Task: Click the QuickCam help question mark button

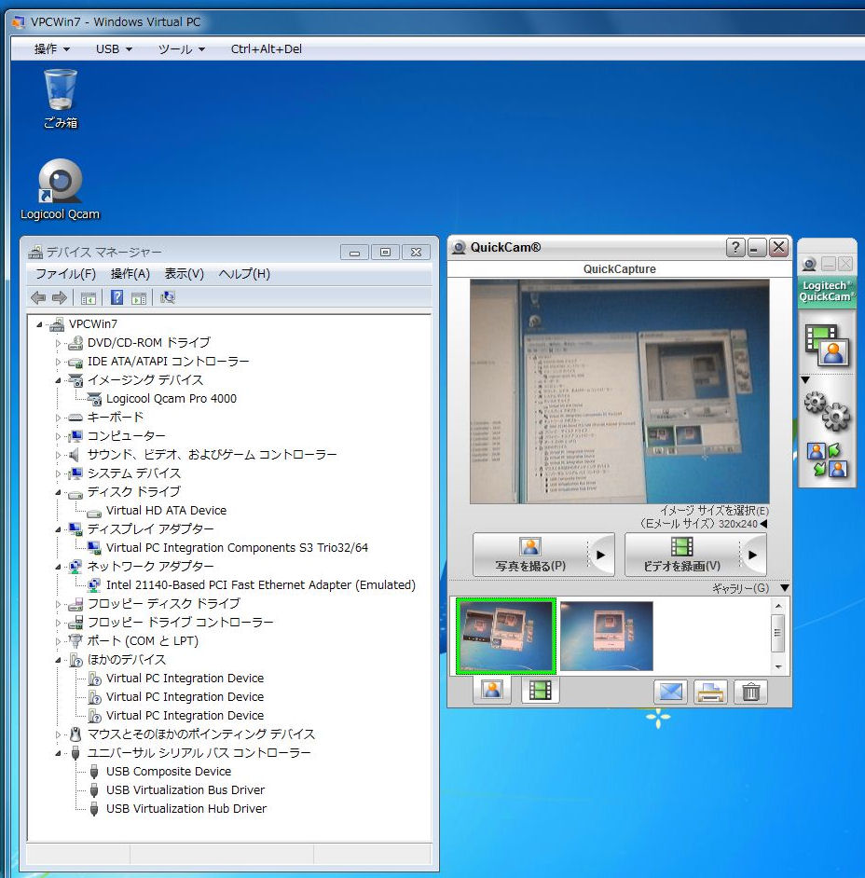Action: 735,247
